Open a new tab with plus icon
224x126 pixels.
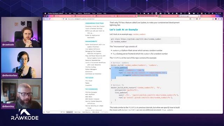(x=202, y=16)
